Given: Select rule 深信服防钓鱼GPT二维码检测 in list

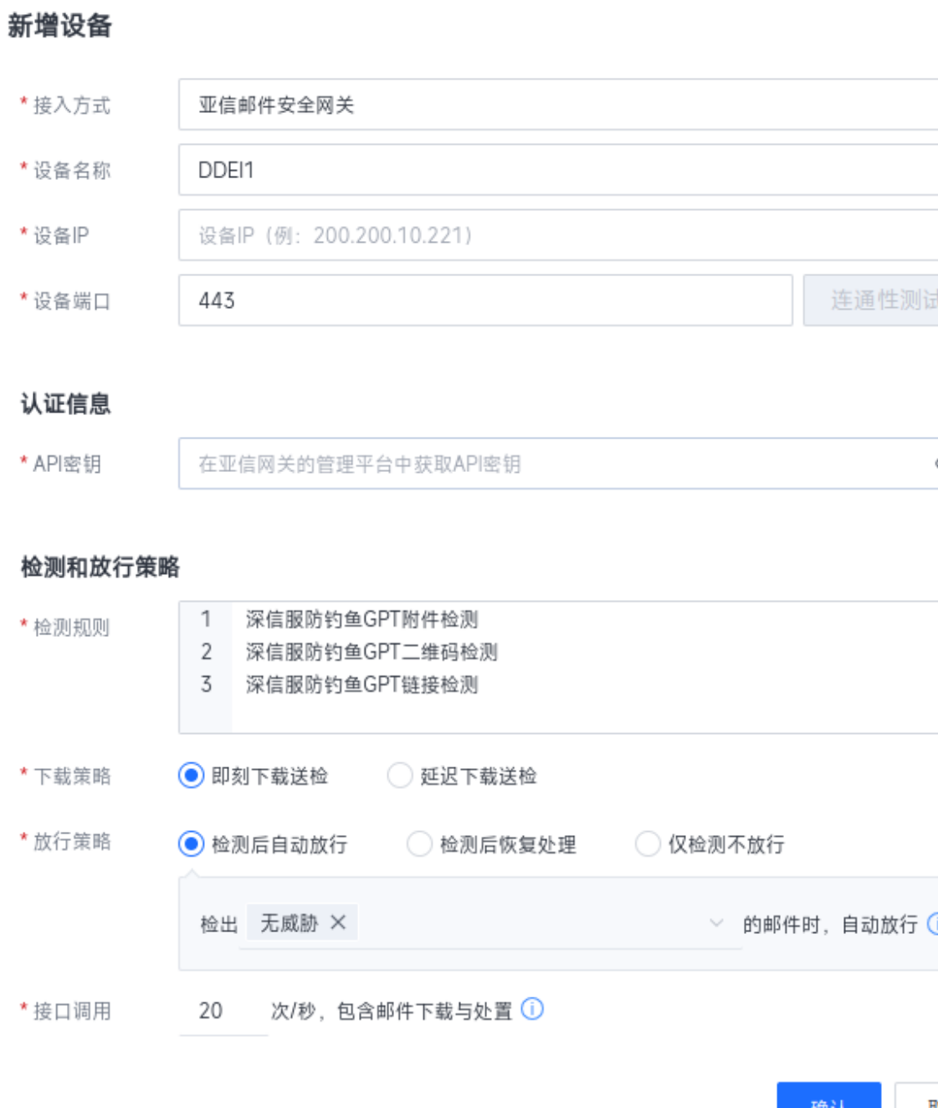Looking at the screenshot, I should tap(372, 652).
